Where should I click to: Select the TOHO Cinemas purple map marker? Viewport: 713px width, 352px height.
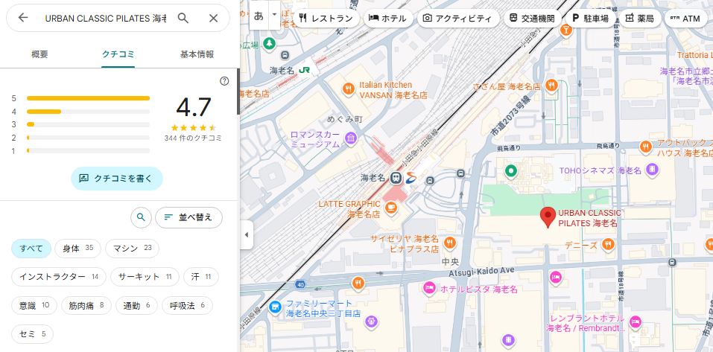point(653,170)
